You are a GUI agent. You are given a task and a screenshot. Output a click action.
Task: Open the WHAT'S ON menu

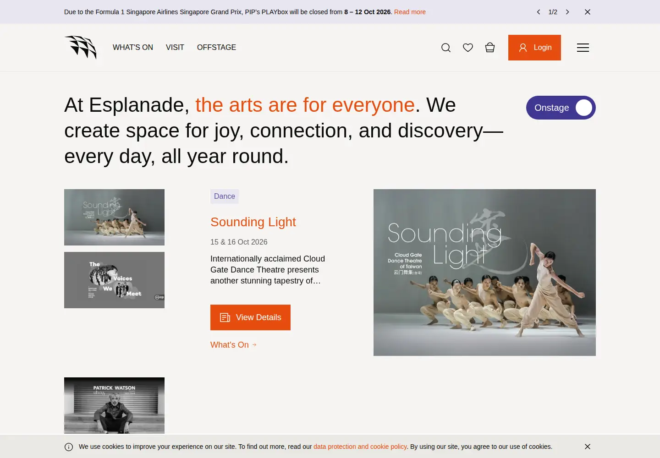133,48
